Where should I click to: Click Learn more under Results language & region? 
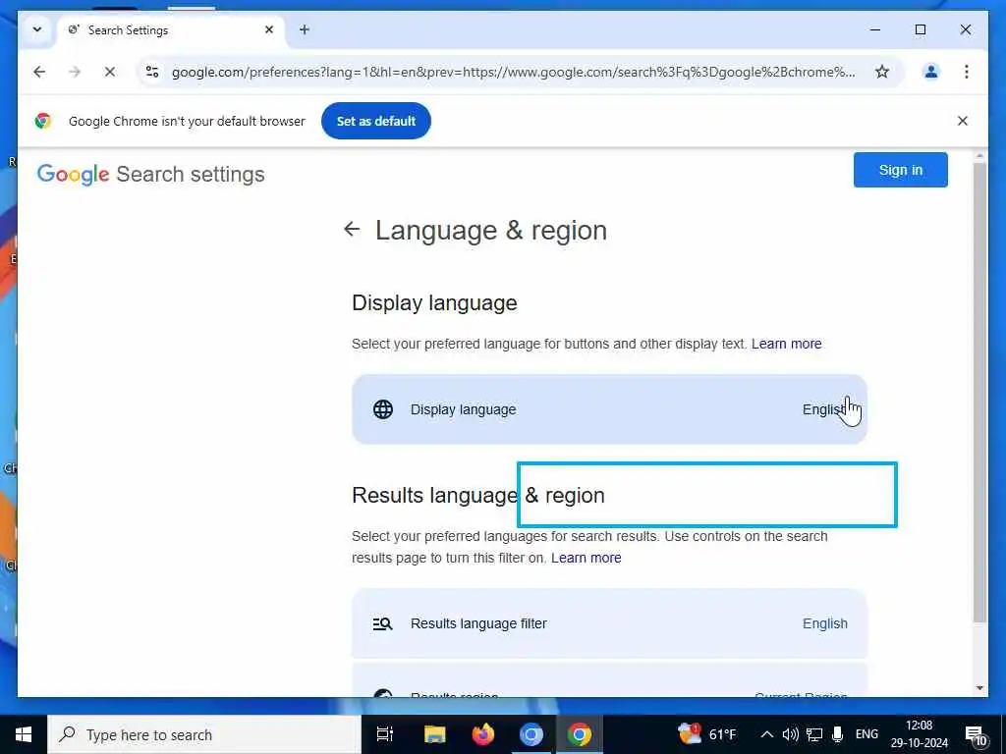coord(586,558)
